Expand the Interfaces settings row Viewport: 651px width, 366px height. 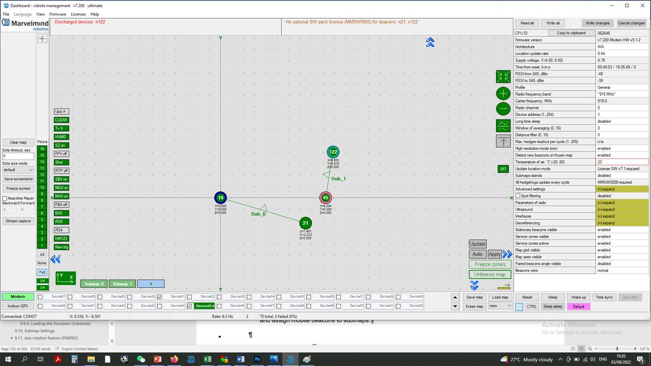coord(622,216)
